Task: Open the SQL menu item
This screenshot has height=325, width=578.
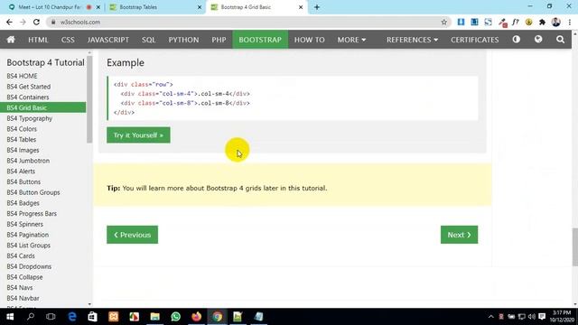Action: coord(148,40)
